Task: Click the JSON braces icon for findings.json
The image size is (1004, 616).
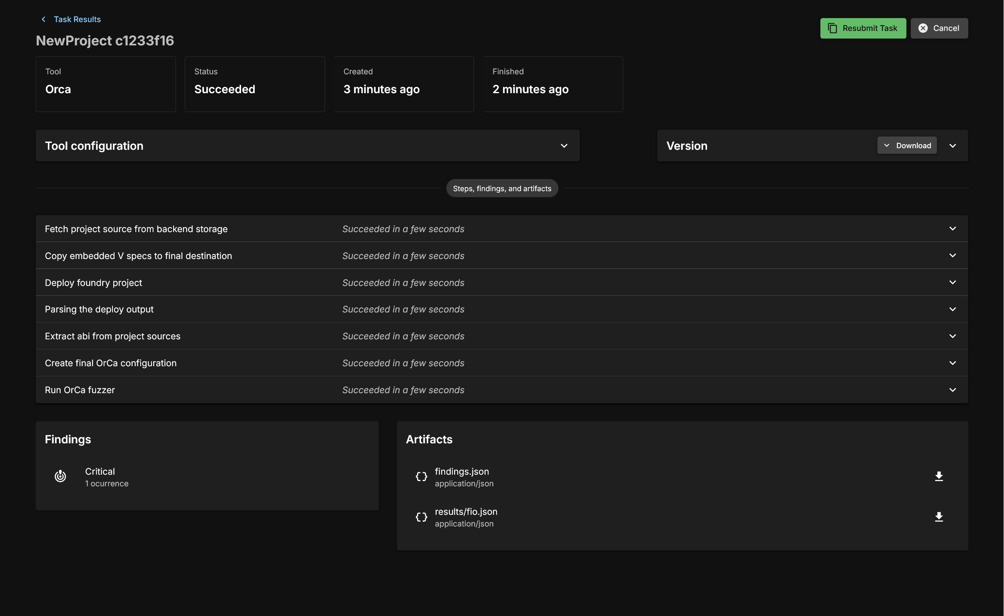Action: point(421,477)
